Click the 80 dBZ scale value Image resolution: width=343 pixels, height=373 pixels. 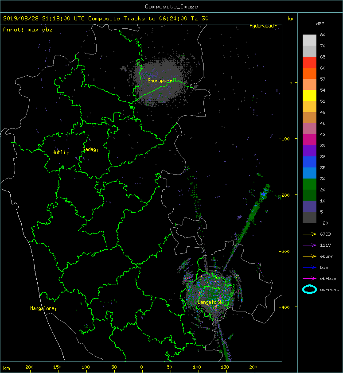[323, 35]
